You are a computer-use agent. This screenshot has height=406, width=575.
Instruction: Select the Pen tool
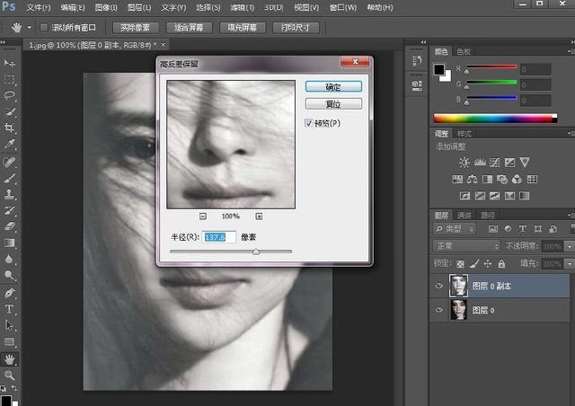click(x=10, y=293)
